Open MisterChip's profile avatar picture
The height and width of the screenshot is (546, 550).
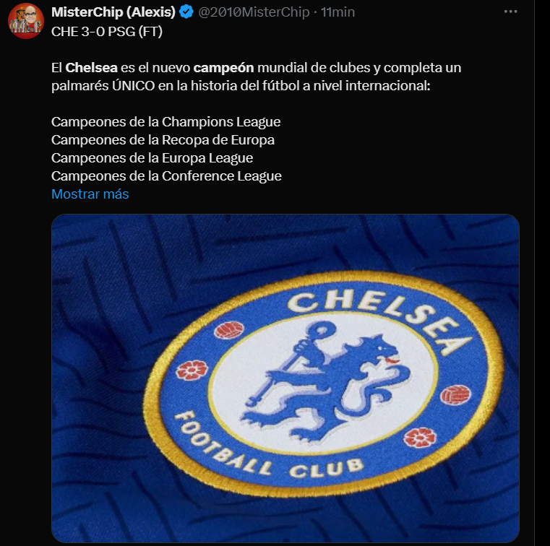point(26,21)
